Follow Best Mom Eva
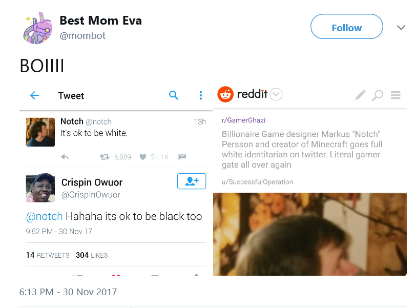 coord(346,27)
